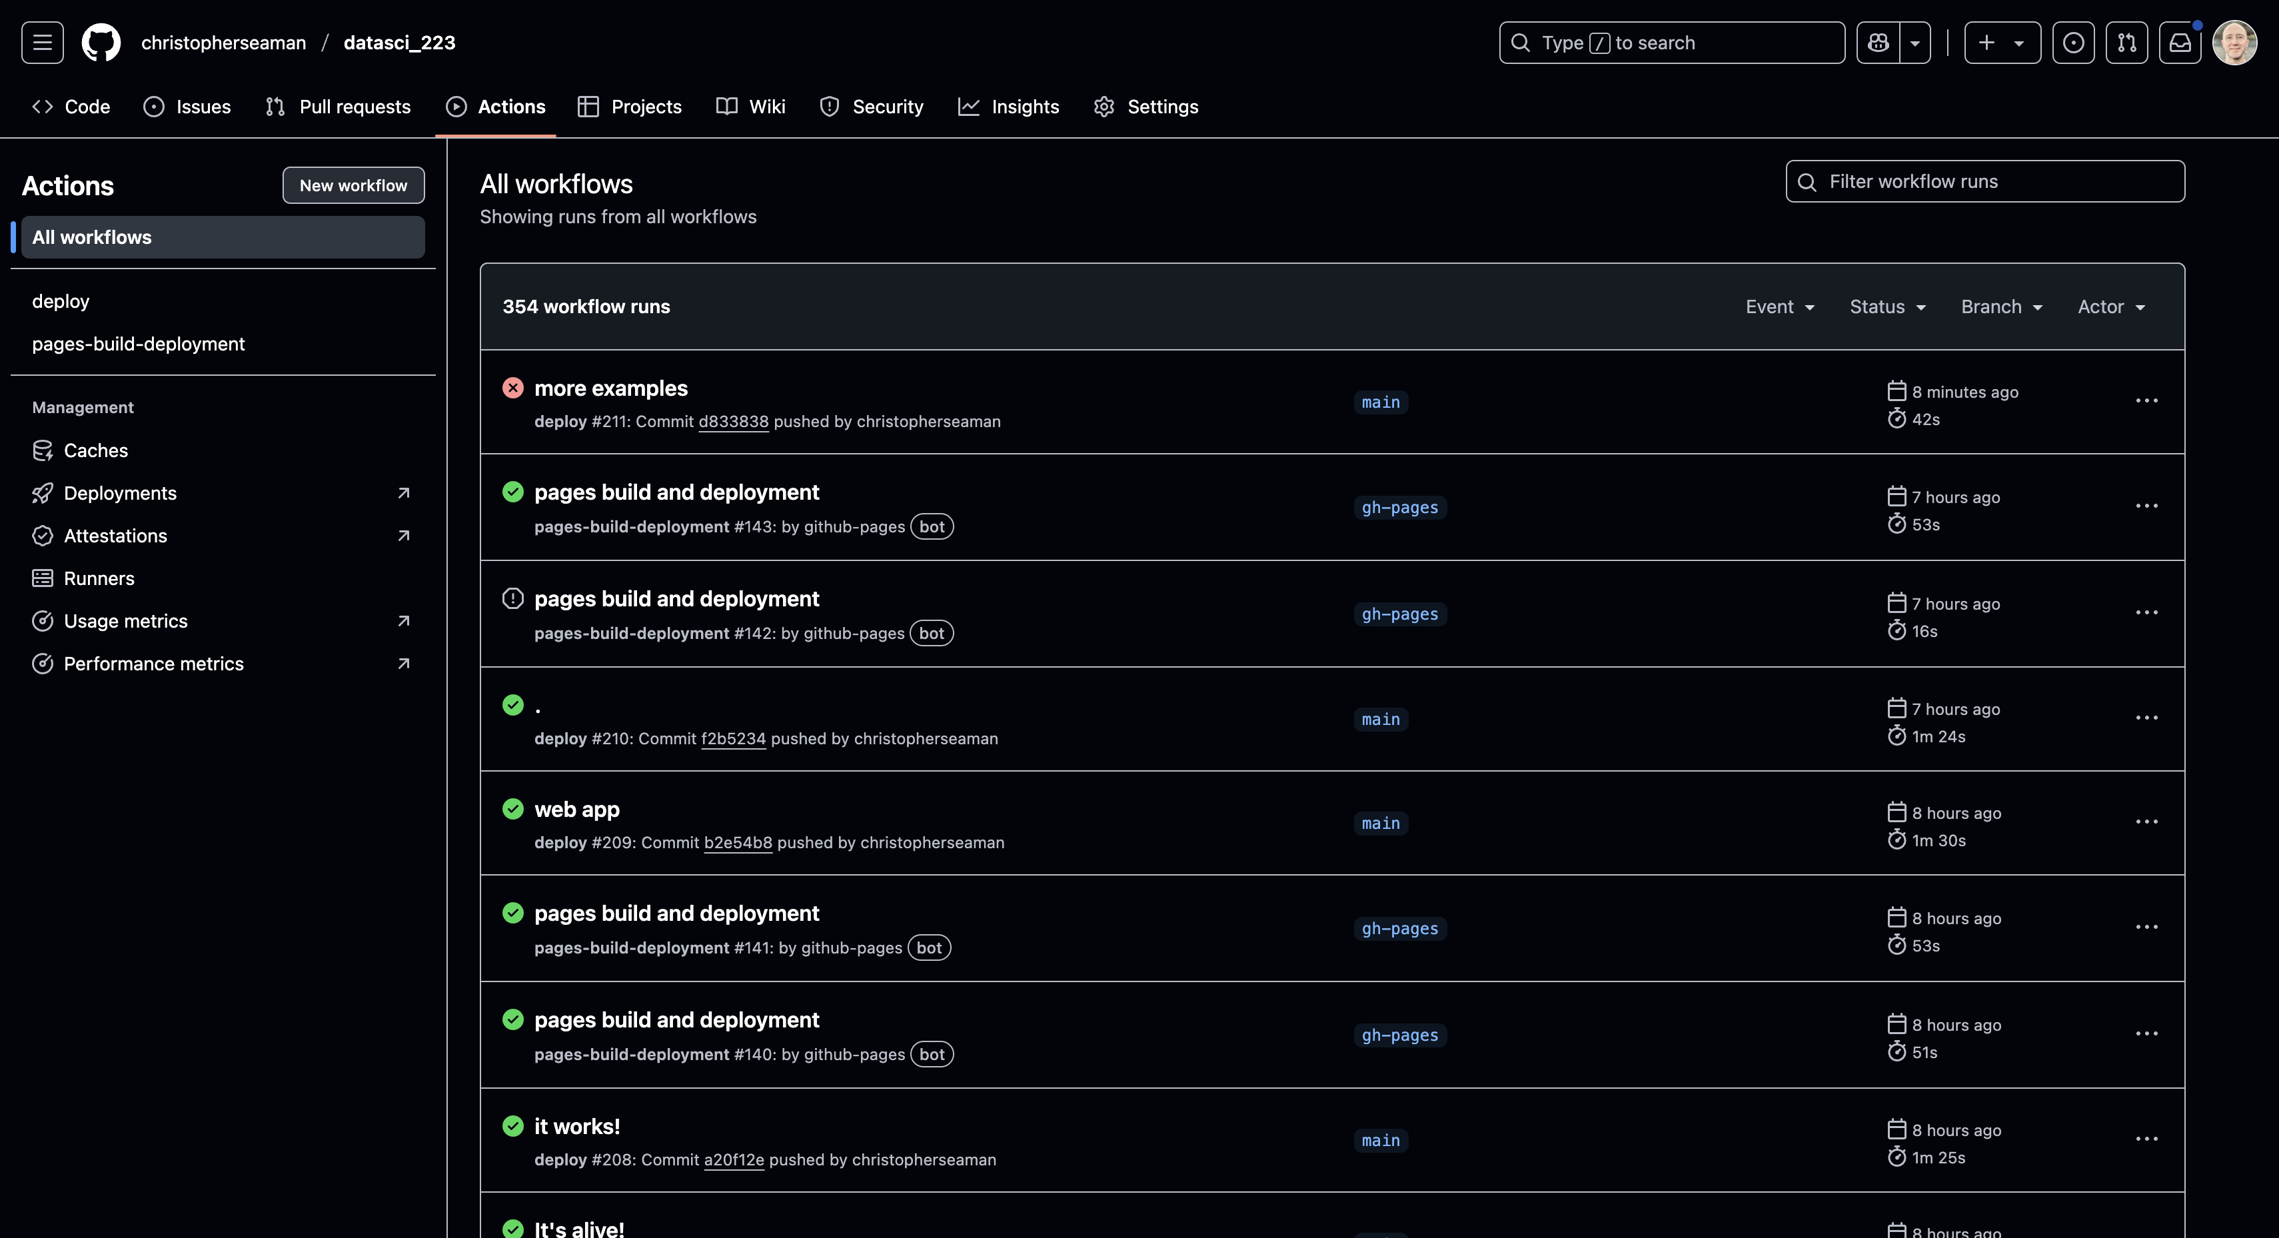The height and width of the screenshot is (1238, 2279).
Task: Open notifications inbox icon
Action: 2181,41
